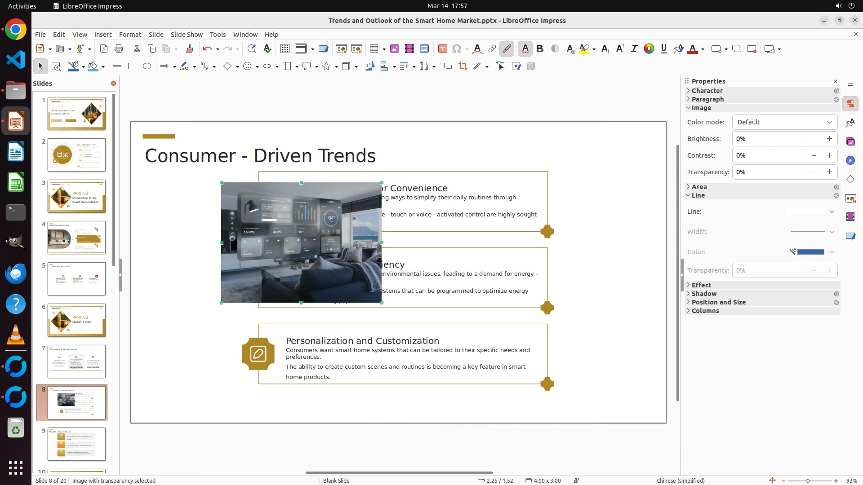This screenshot has height=485, width=863.
Task: Increase Brightness with the plus button
Action: tap(829, 139)
